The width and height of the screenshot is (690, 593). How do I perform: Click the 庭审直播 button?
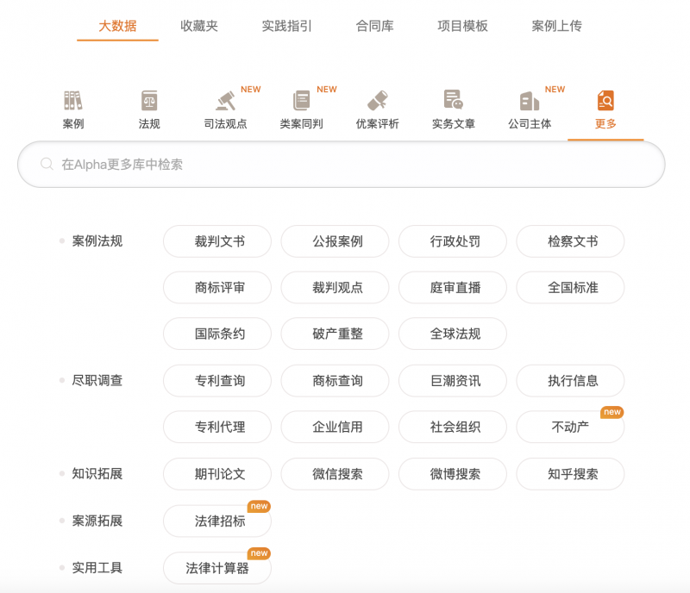click(453, 288)
